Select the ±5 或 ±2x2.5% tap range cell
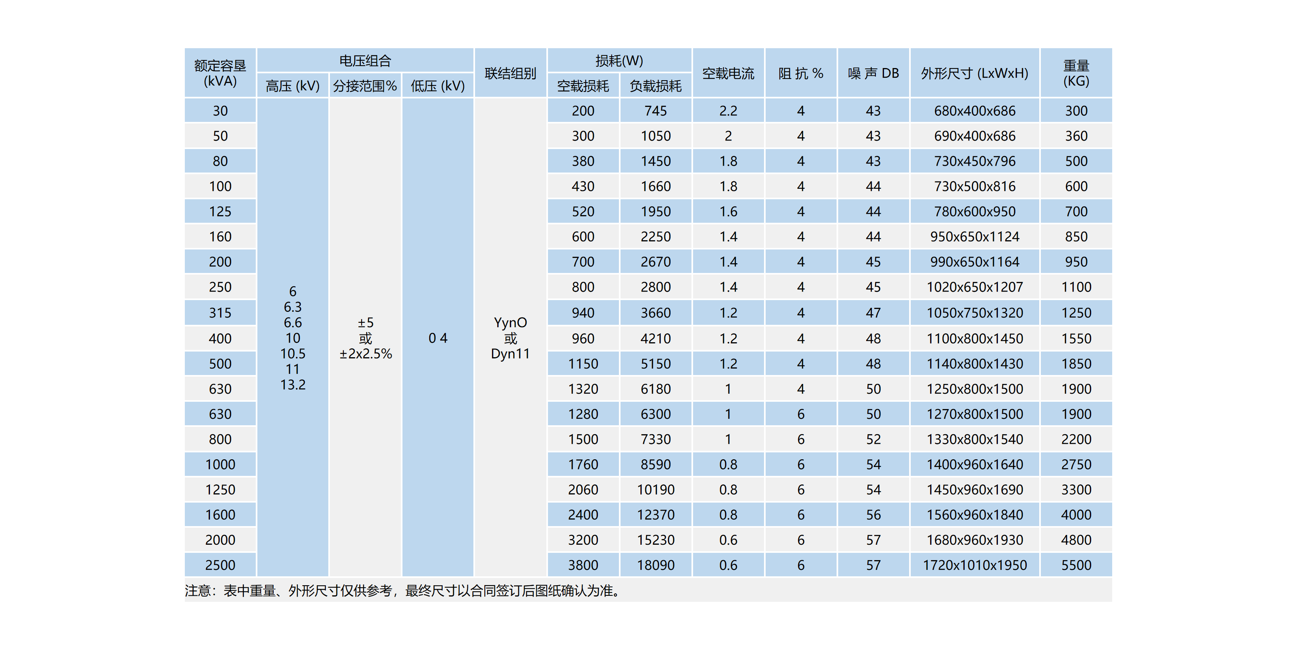 (365, 338)
